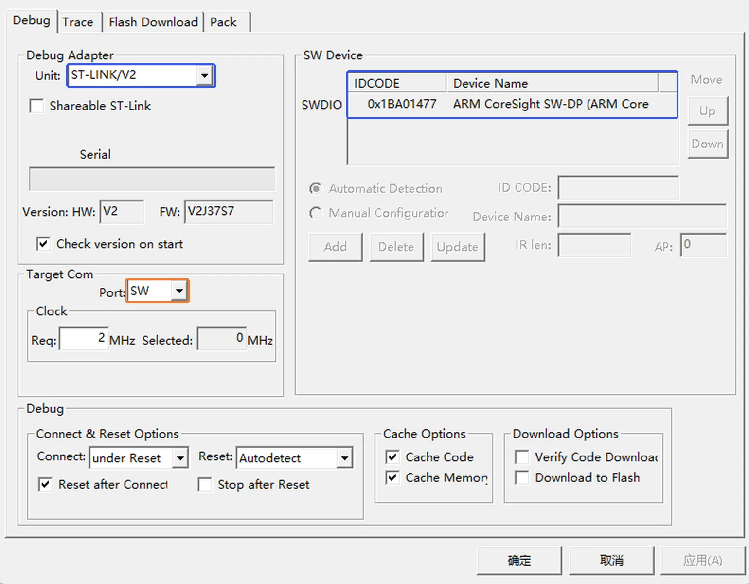
Task: Move device Down in list
Action: pyautogui.click(x=708, y=144)
